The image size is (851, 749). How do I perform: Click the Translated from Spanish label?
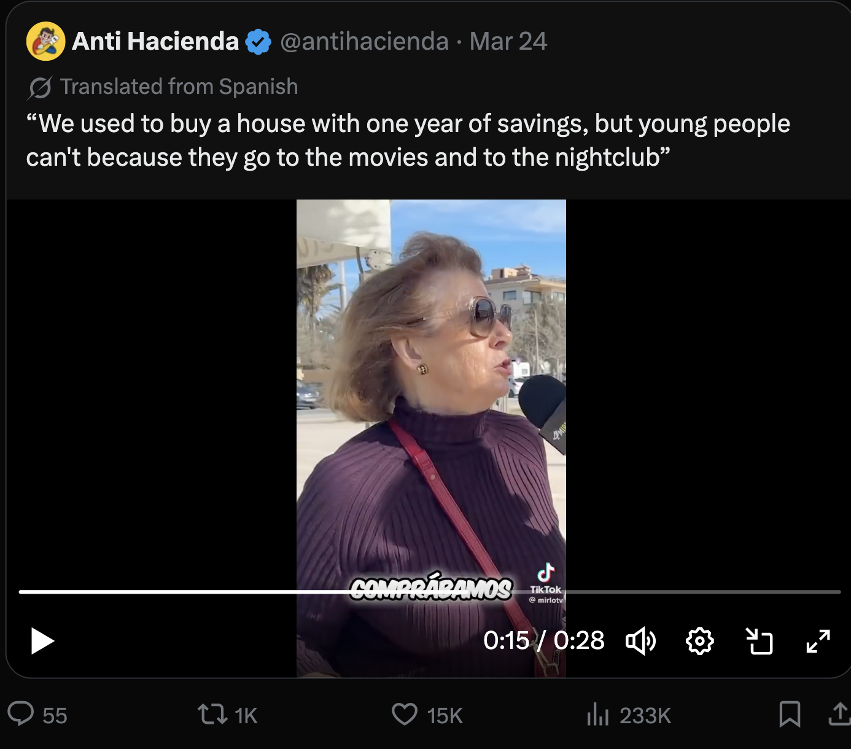(x=179, y=87)
